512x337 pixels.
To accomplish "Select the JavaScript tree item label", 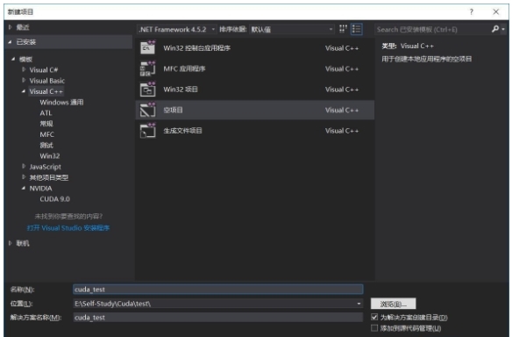I will [45, 167].
